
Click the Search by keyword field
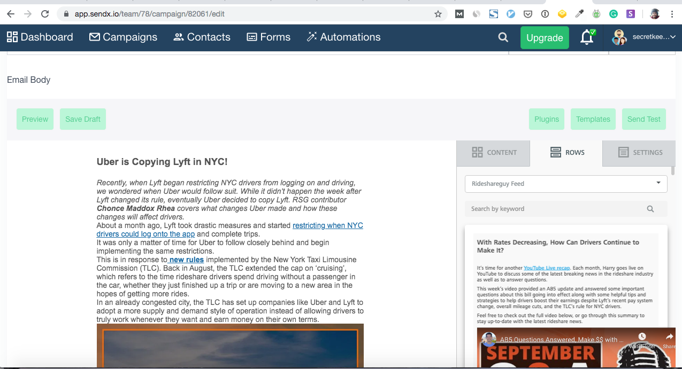point(566,209)
